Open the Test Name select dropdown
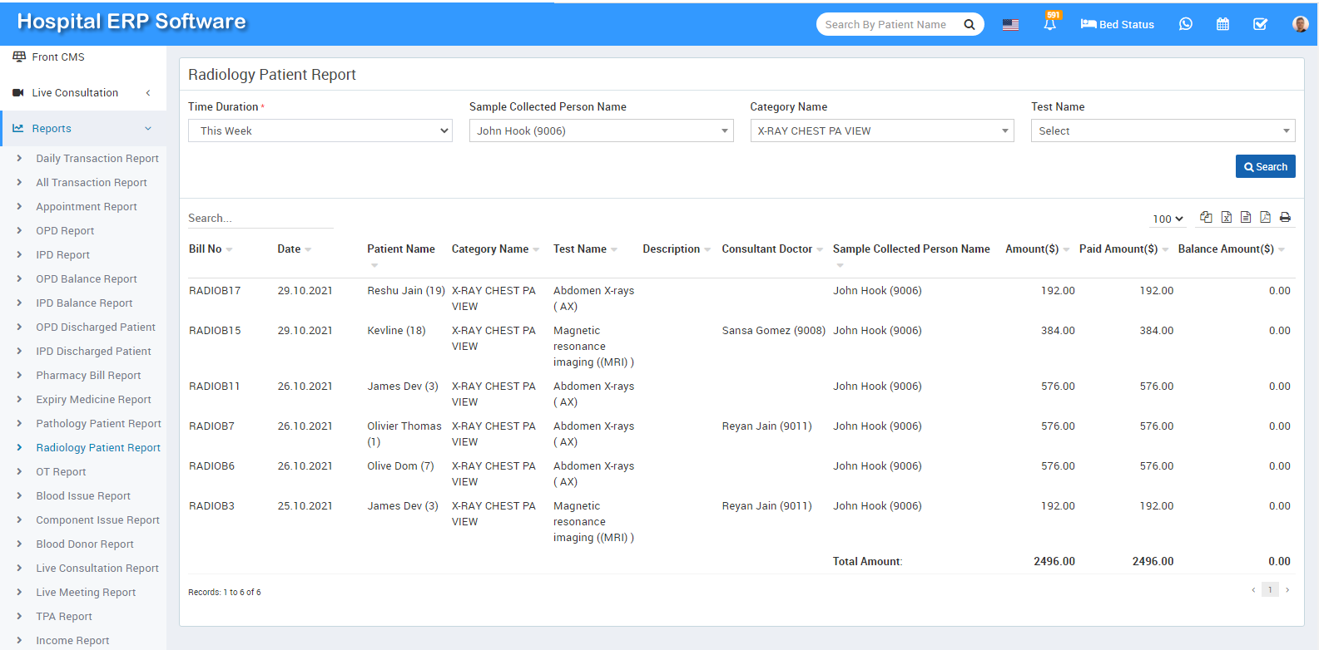This screenshot has width=1319, height=650. tap(1163, 130)
